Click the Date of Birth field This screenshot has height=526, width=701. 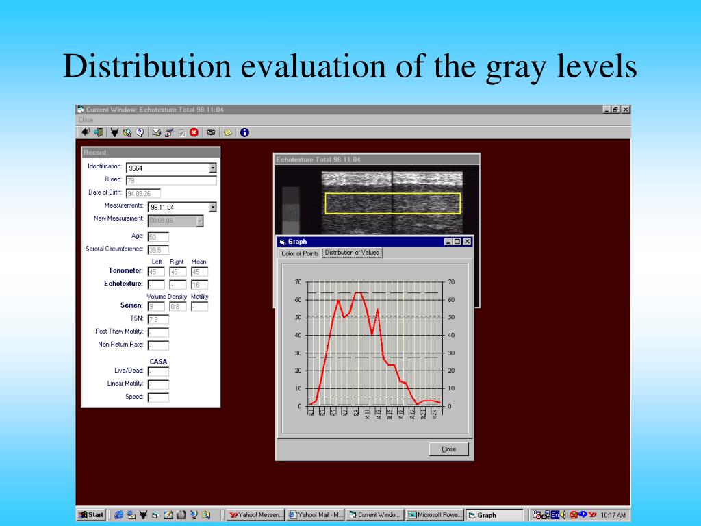[x=143, y=194]
